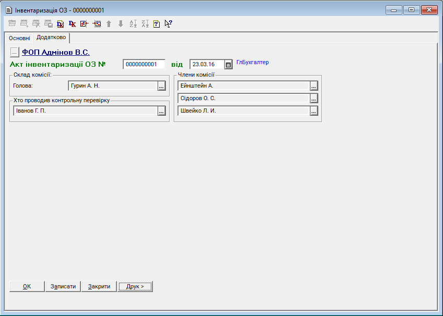Open the selector for Іванов Г. П.
This screenshot has height=316, width=443.
pos(161,111)
